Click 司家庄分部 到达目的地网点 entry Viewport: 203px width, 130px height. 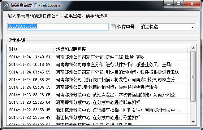pyautogui.click(x=117, y=72)
